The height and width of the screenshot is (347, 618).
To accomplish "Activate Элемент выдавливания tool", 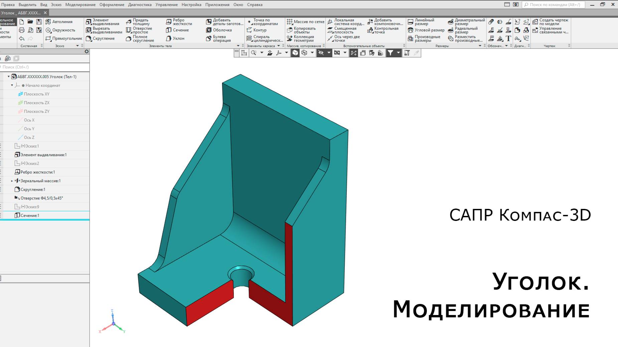I will 102,22.
